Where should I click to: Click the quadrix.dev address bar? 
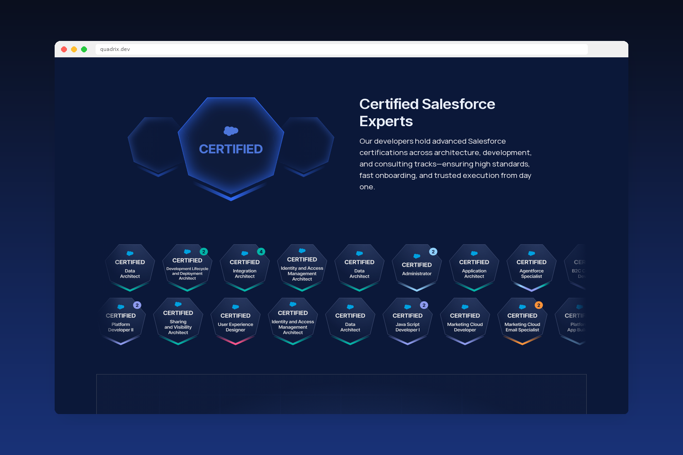click(x=341, y=49)
